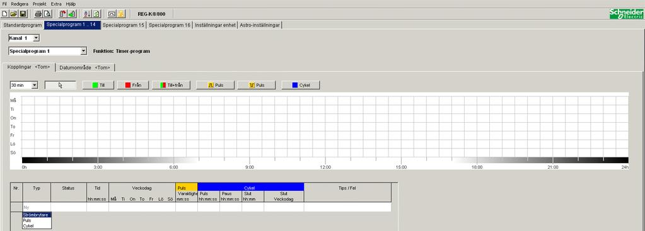Click the green refresh arrows toolbar icon
645x231 pixels.
tap(96, 14)
